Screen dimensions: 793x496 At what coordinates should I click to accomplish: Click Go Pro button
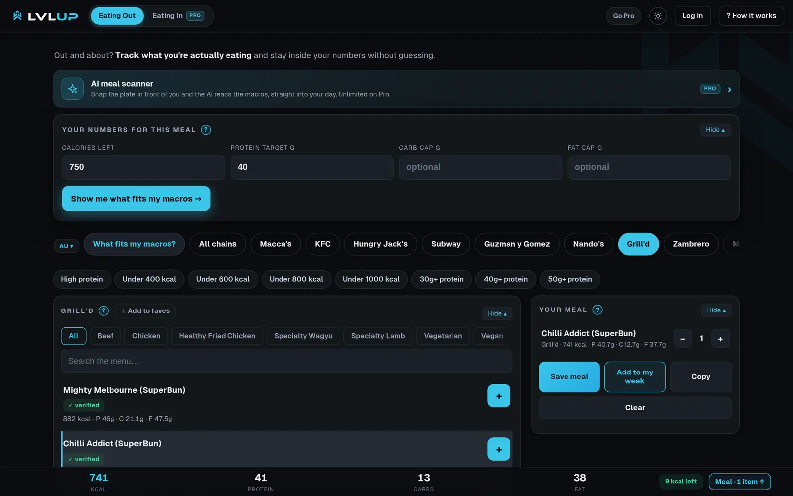623,16
